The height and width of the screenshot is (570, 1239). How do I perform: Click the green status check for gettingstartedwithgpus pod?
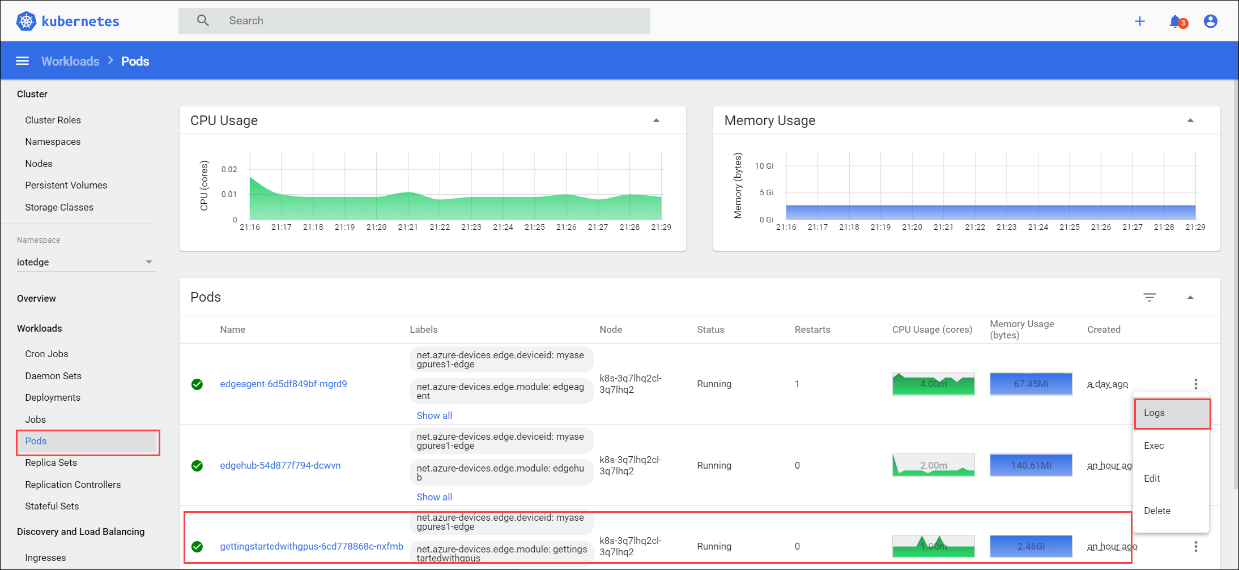pos(197,547)
